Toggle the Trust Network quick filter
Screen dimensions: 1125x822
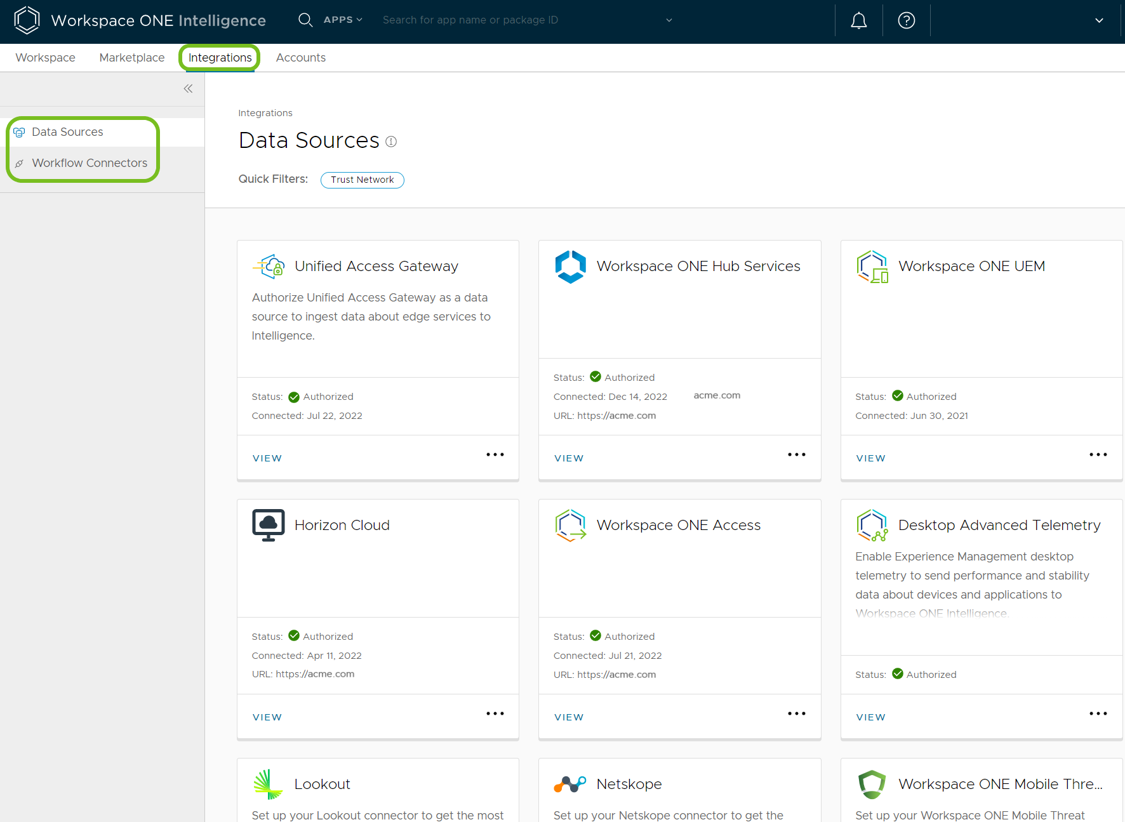pyautogui.click(x=363, y=180)
